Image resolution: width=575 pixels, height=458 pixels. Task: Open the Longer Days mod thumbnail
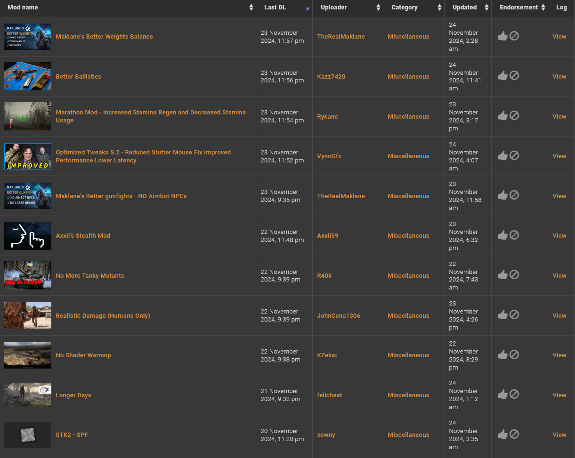[28, 395]
